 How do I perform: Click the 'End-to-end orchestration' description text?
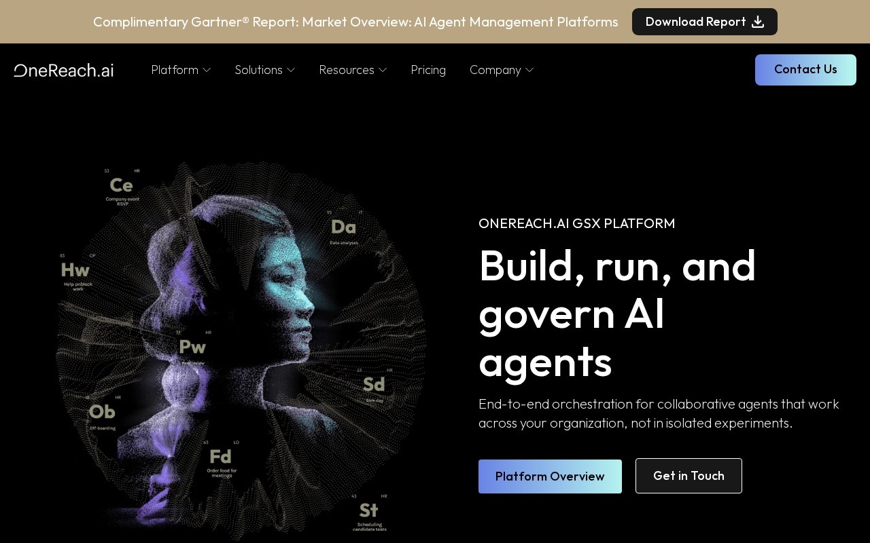659,413
